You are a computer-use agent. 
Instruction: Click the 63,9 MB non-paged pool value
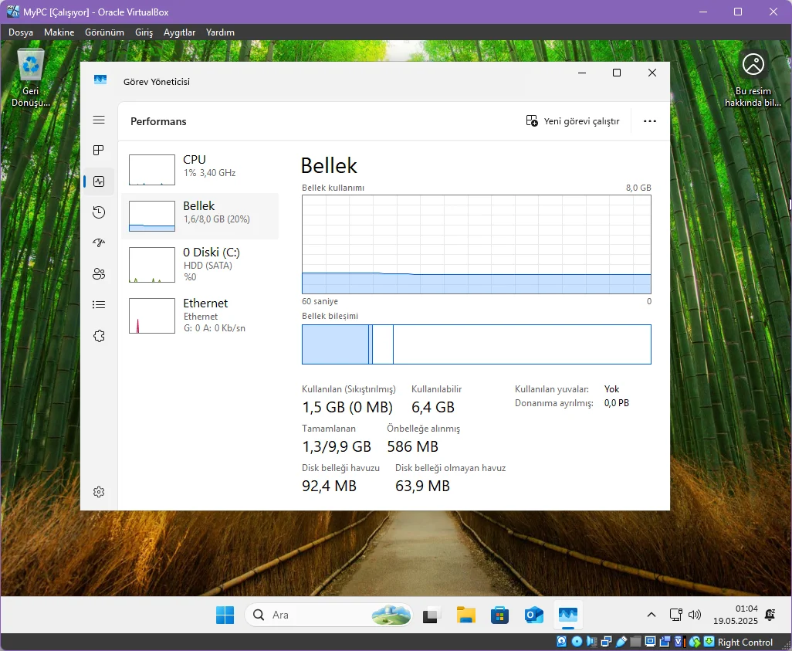click(422, 487)
